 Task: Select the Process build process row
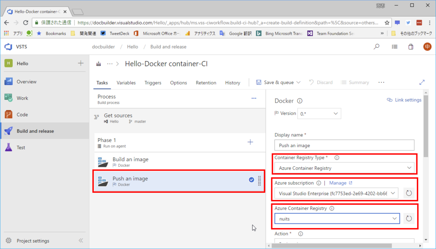tap(178, 99)
